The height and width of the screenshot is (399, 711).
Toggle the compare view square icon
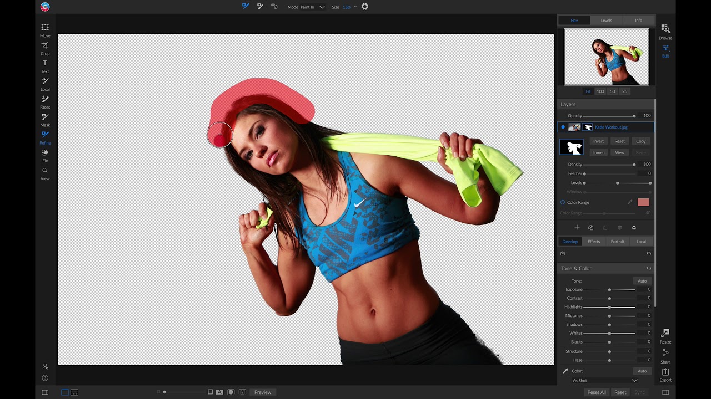click(211, 392)
